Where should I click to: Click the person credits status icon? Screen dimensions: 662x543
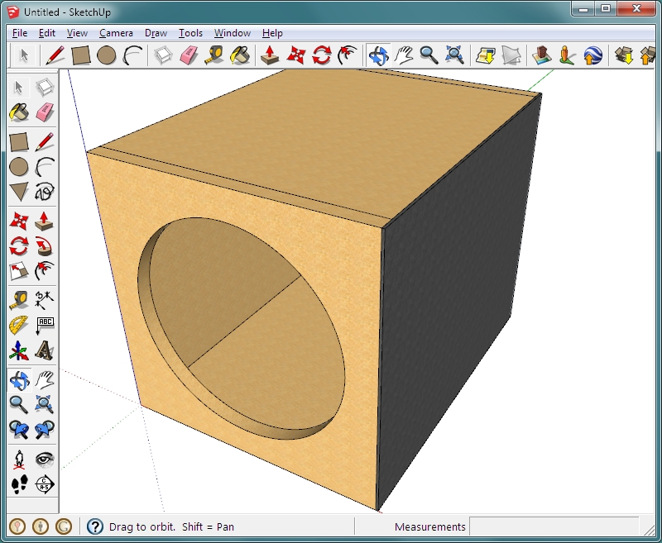click(x=41, y=526)
